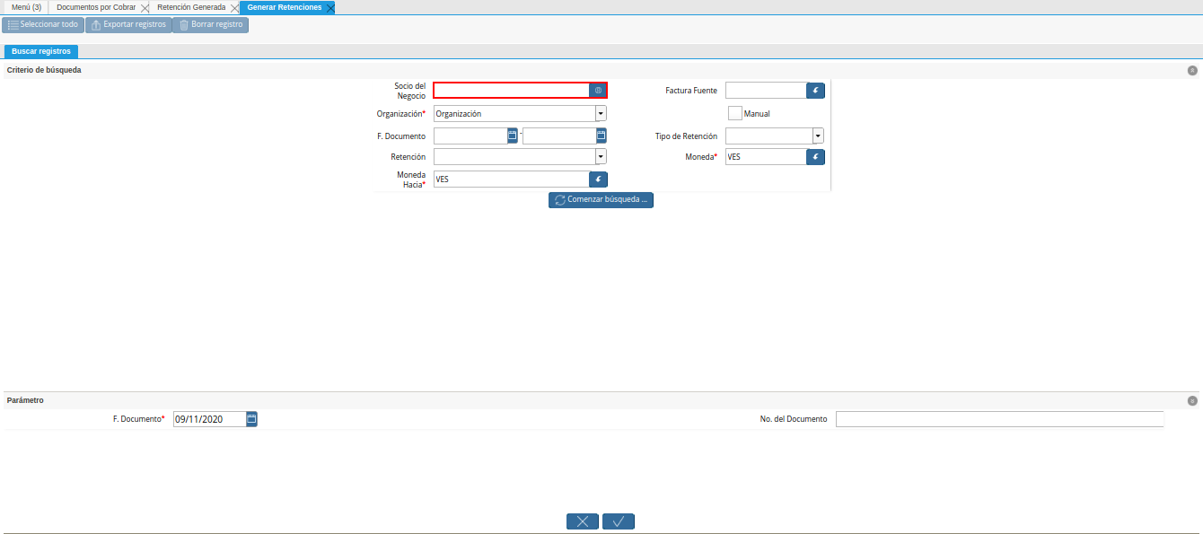Select the Buscar registros tab
This screenshot has height=534, width=1203.
[41, 51]
